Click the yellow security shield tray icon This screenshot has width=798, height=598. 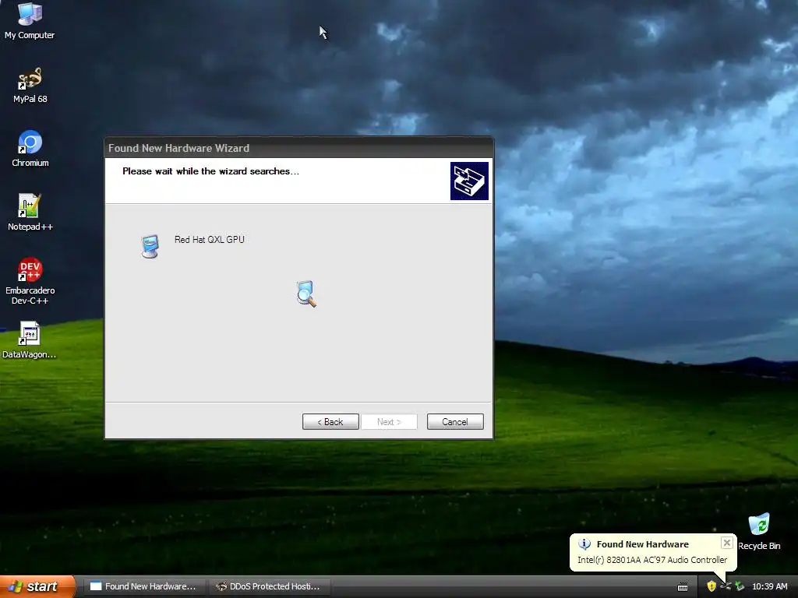click(711, 586)
